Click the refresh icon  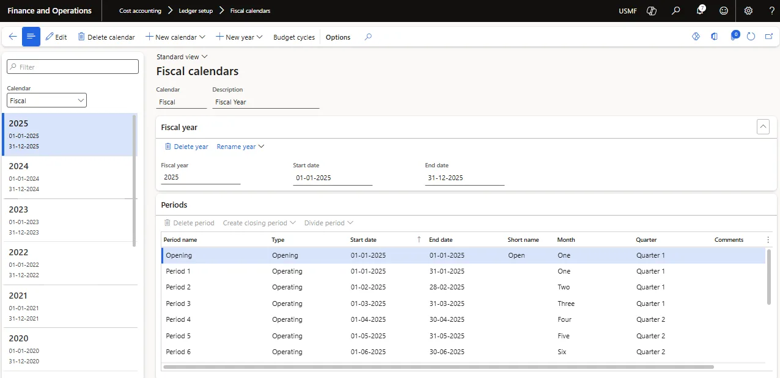point(751,37)
